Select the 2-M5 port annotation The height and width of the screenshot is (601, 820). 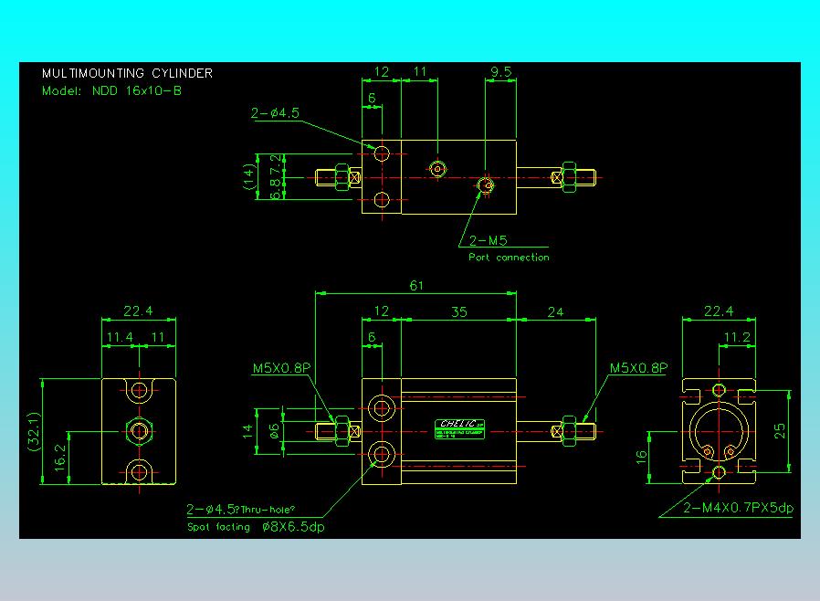tap(488, 240)
